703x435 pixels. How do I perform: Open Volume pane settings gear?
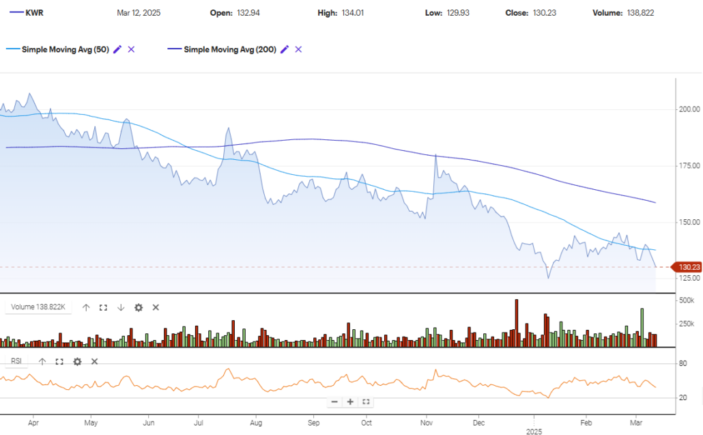click(139, 307)
